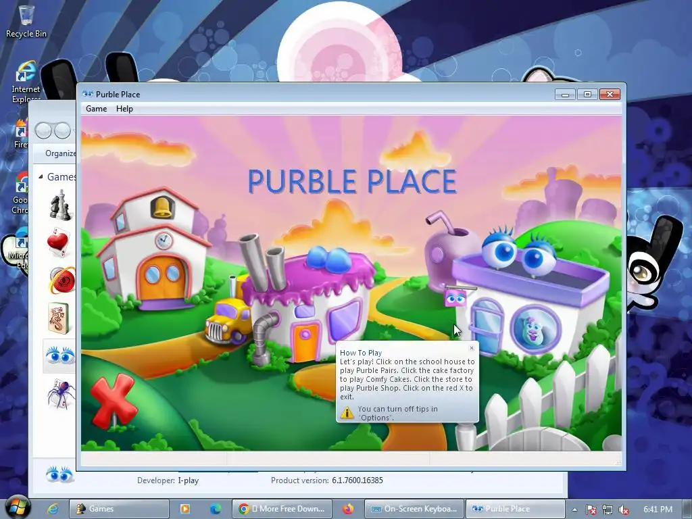This screenshot has height=519, width=692.
Task: Select the Chess Titans icon in Games window
Action: pyautogui.click(x=60, y=205)
